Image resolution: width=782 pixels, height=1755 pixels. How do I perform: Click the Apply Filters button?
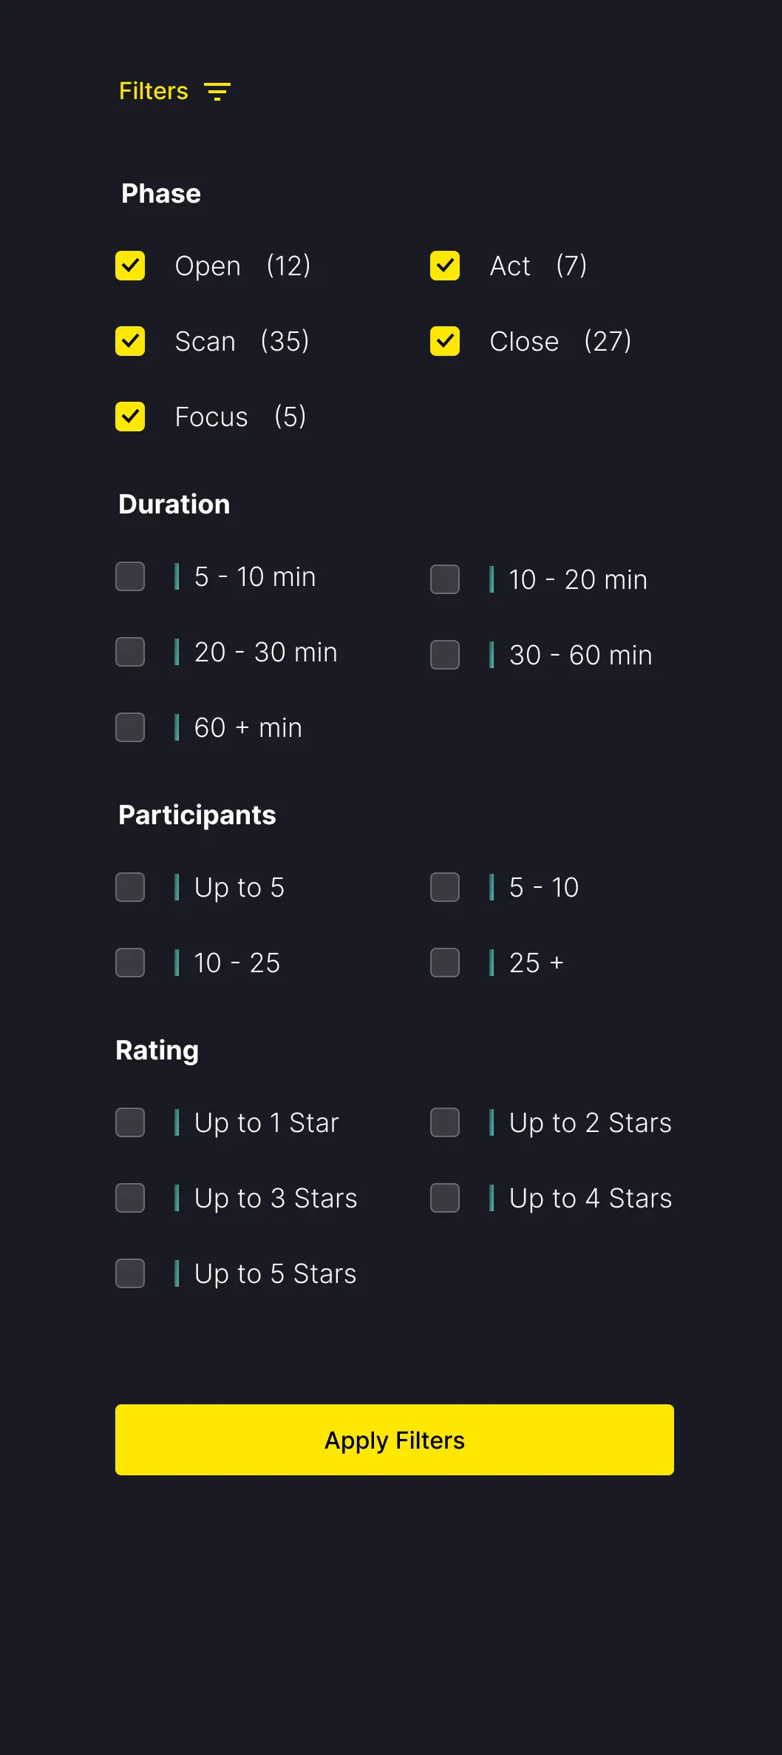point(395,1440)
